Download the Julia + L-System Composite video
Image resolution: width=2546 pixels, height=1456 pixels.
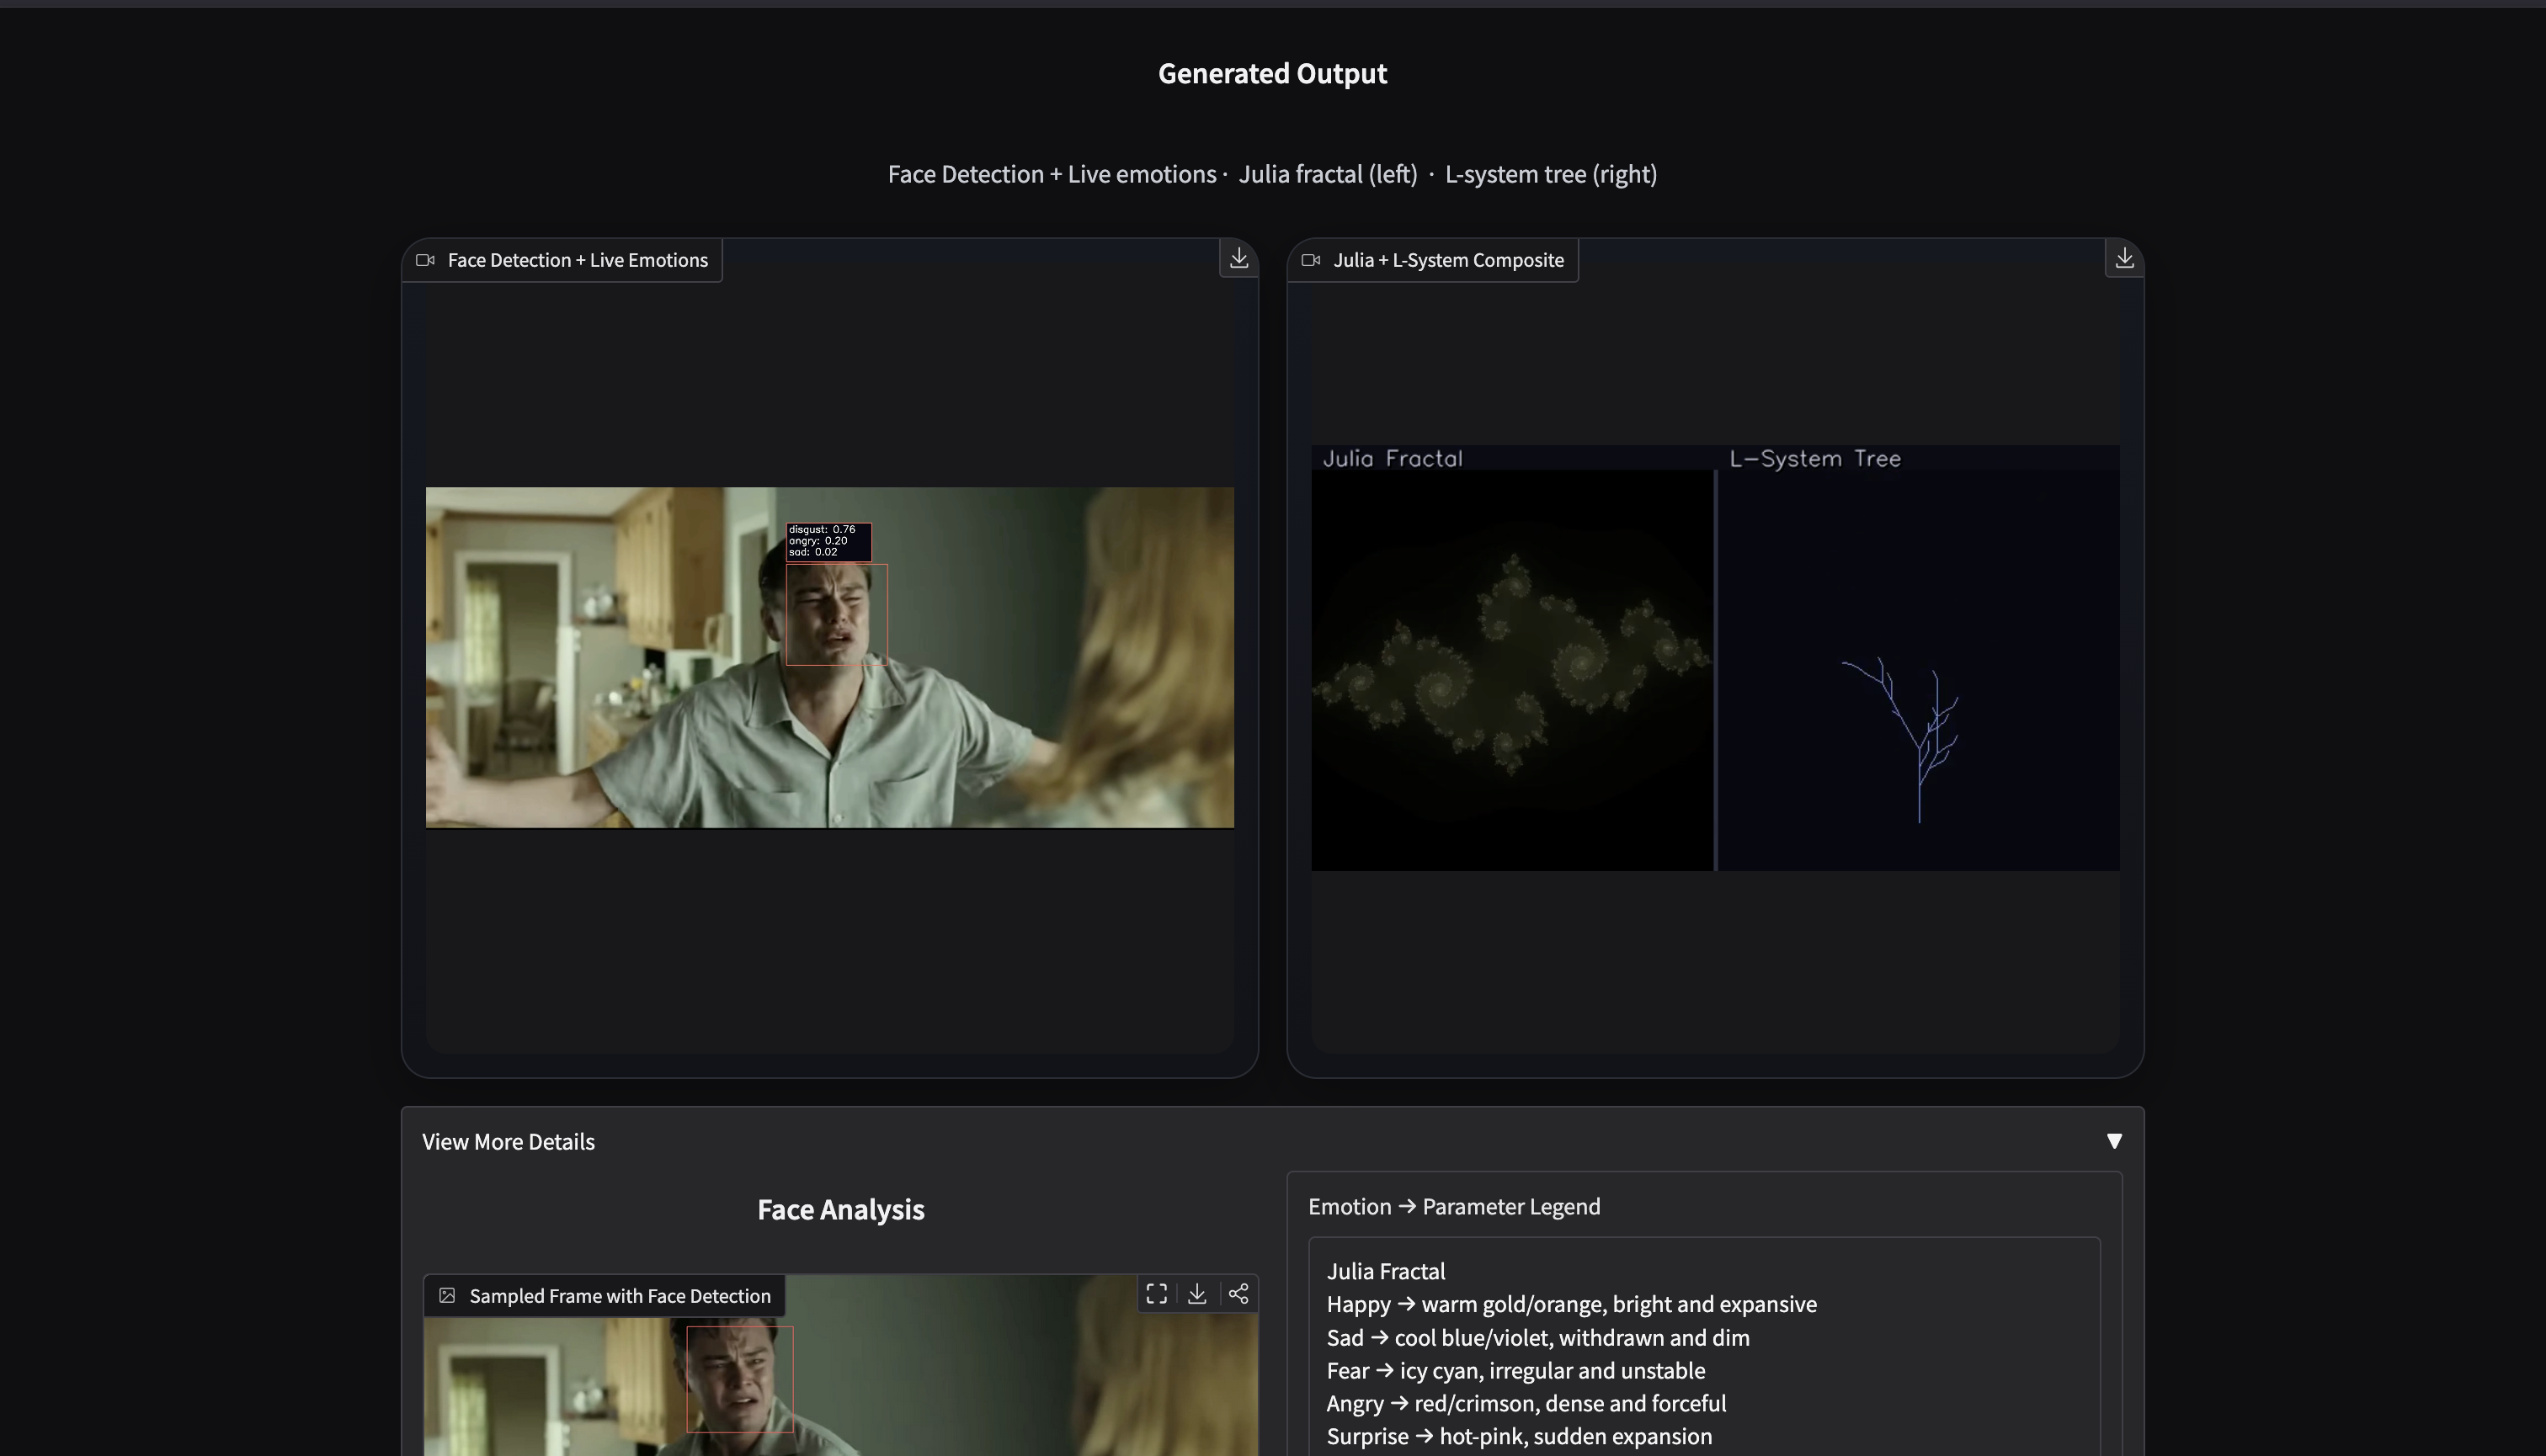pyautogui.click(x=2124, y=258)
